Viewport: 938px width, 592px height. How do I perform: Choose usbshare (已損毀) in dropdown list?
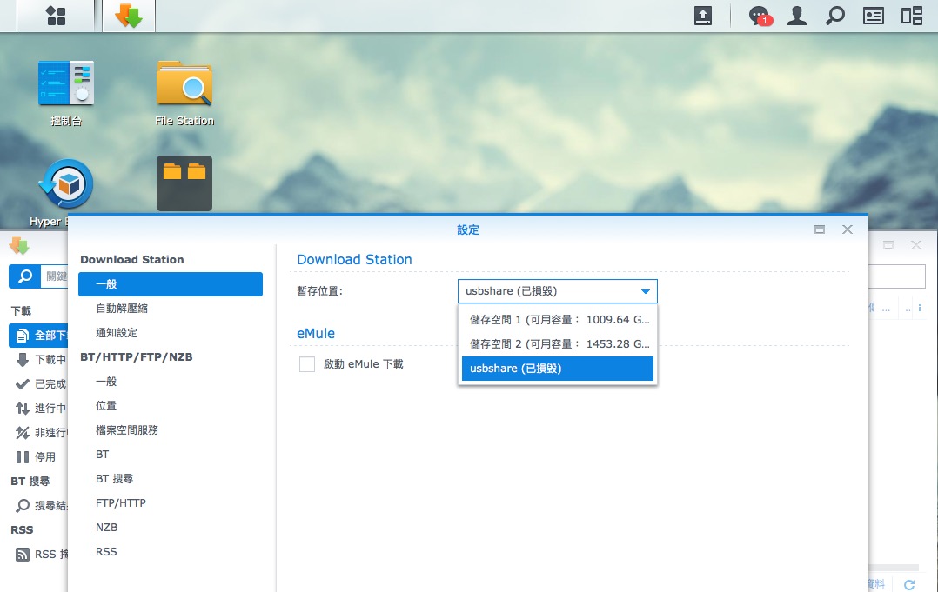[x=558, y=369]
